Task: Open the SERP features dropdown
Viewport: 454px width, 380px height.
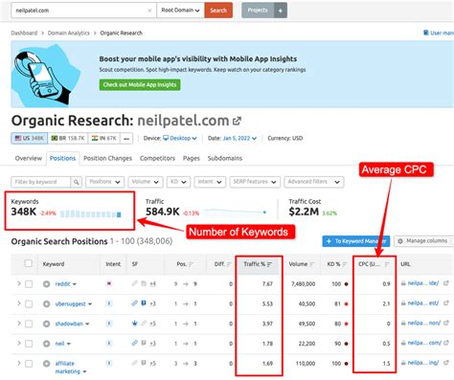Action: [255, 182]
